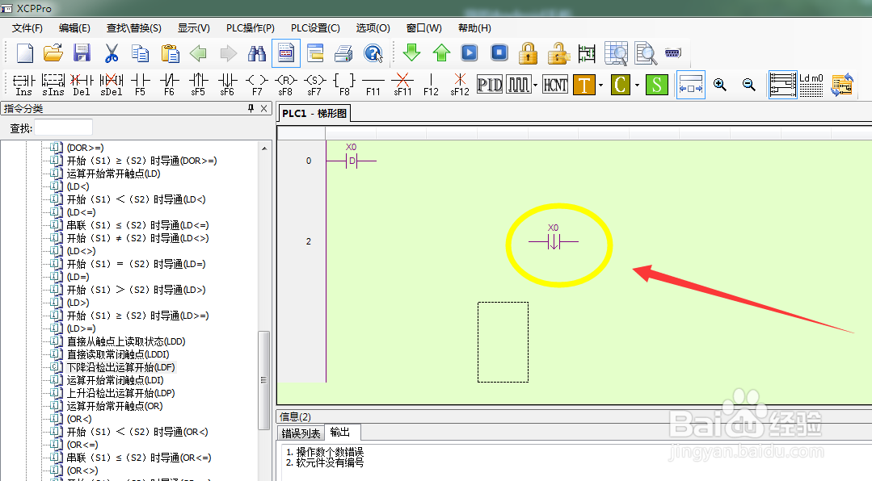
Task: Paste with the clipboard icon
Action: click(170, 53)
